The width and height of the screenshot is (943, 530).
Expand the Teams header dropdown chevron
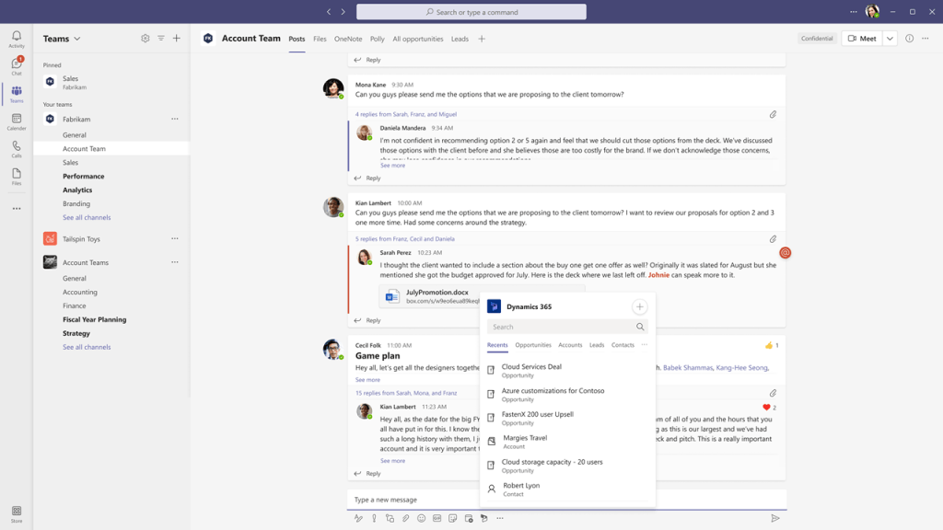77,39
